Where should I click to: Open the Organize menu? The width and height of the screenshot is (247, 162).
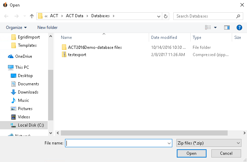click(x=16, y=28)
